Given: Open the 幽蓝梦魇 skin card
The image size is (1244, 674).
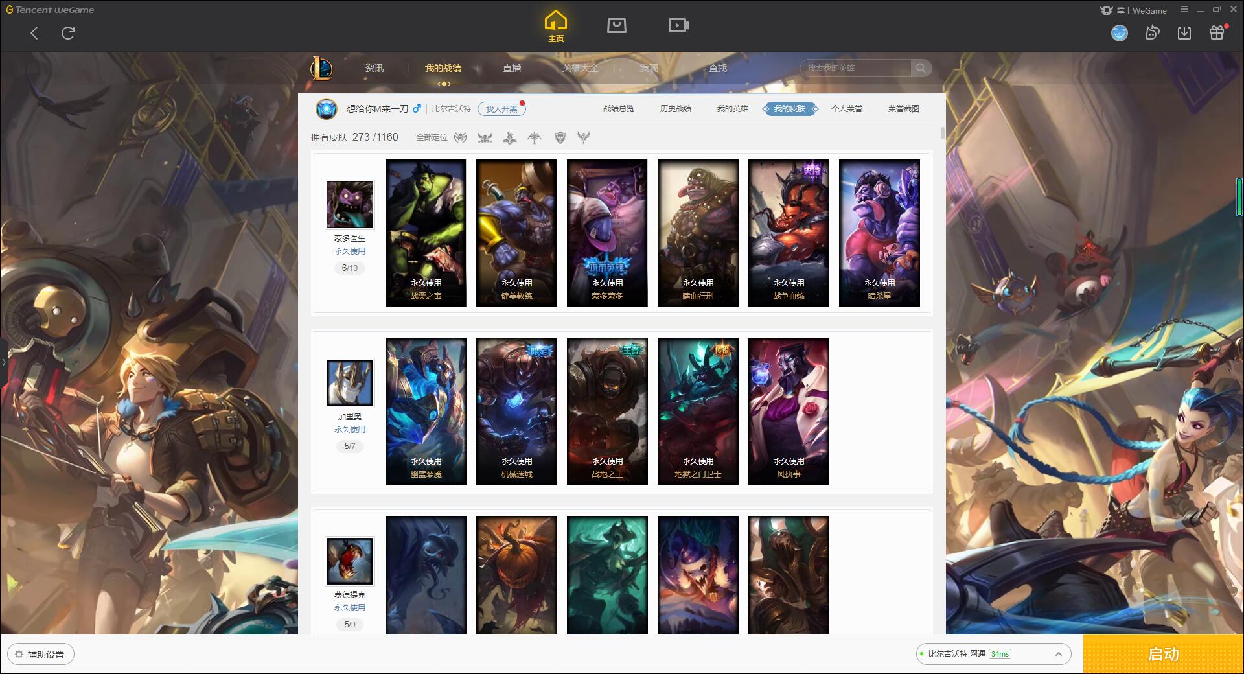Looking at the screenshot, I should pos(426,411).
